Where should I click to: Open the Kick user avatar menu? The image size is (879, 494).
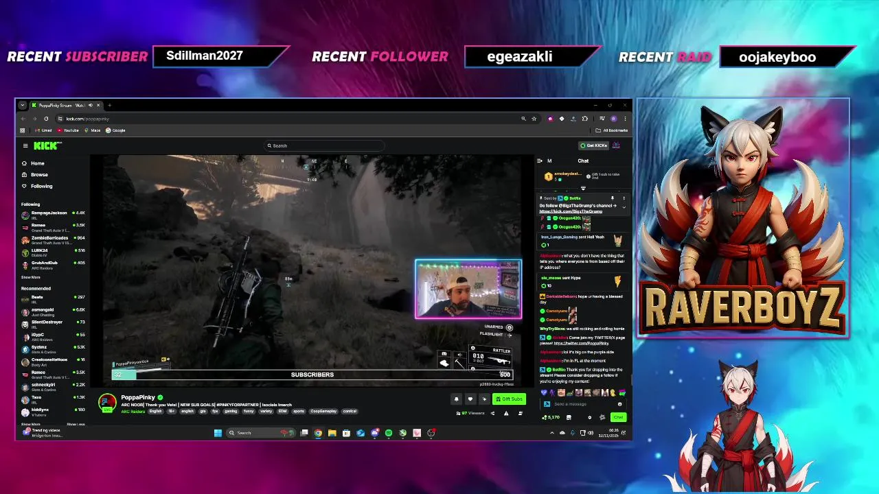click(616, 145)
